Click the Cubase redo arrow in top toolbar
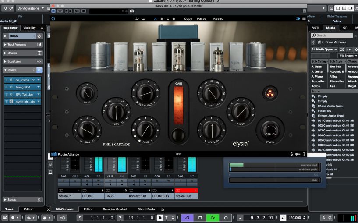358x223 pixels. point(11,8)
